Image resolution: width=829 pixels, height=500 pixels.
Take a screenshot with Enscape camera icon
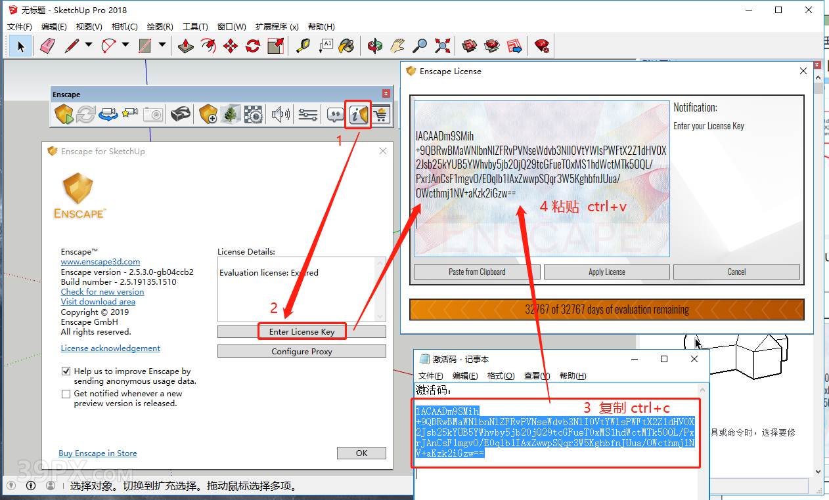pos(153,114)
